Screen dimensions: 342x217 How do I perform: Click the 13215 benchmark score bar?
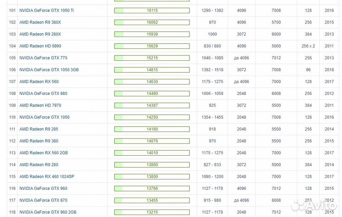click(152, 212)
